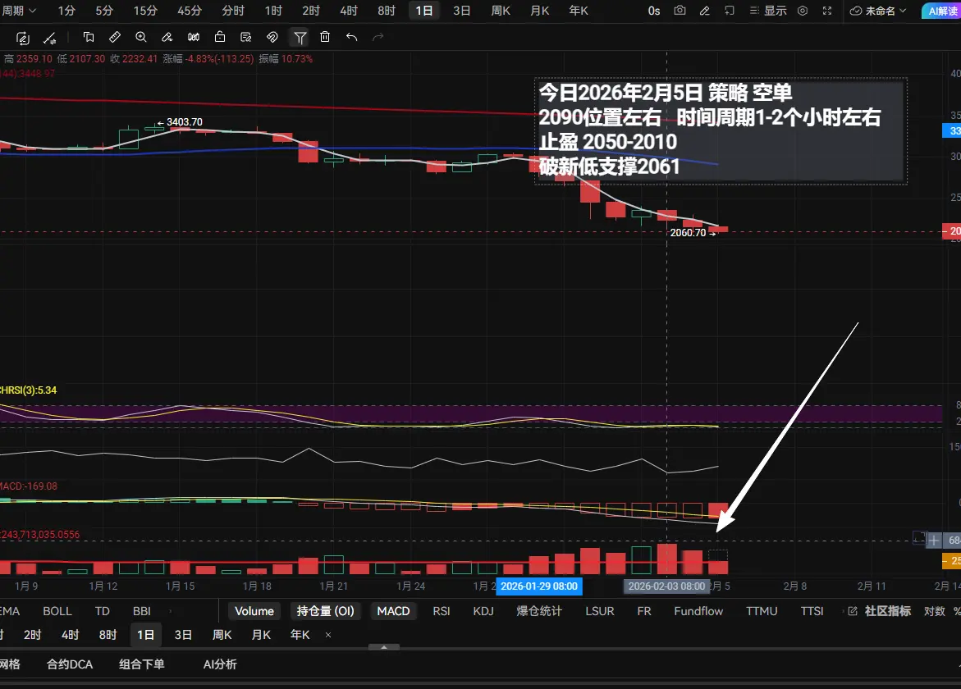Open the 组合下单 tab
Viewport: 961px width, 689px height.
click(x=142, y=664)
